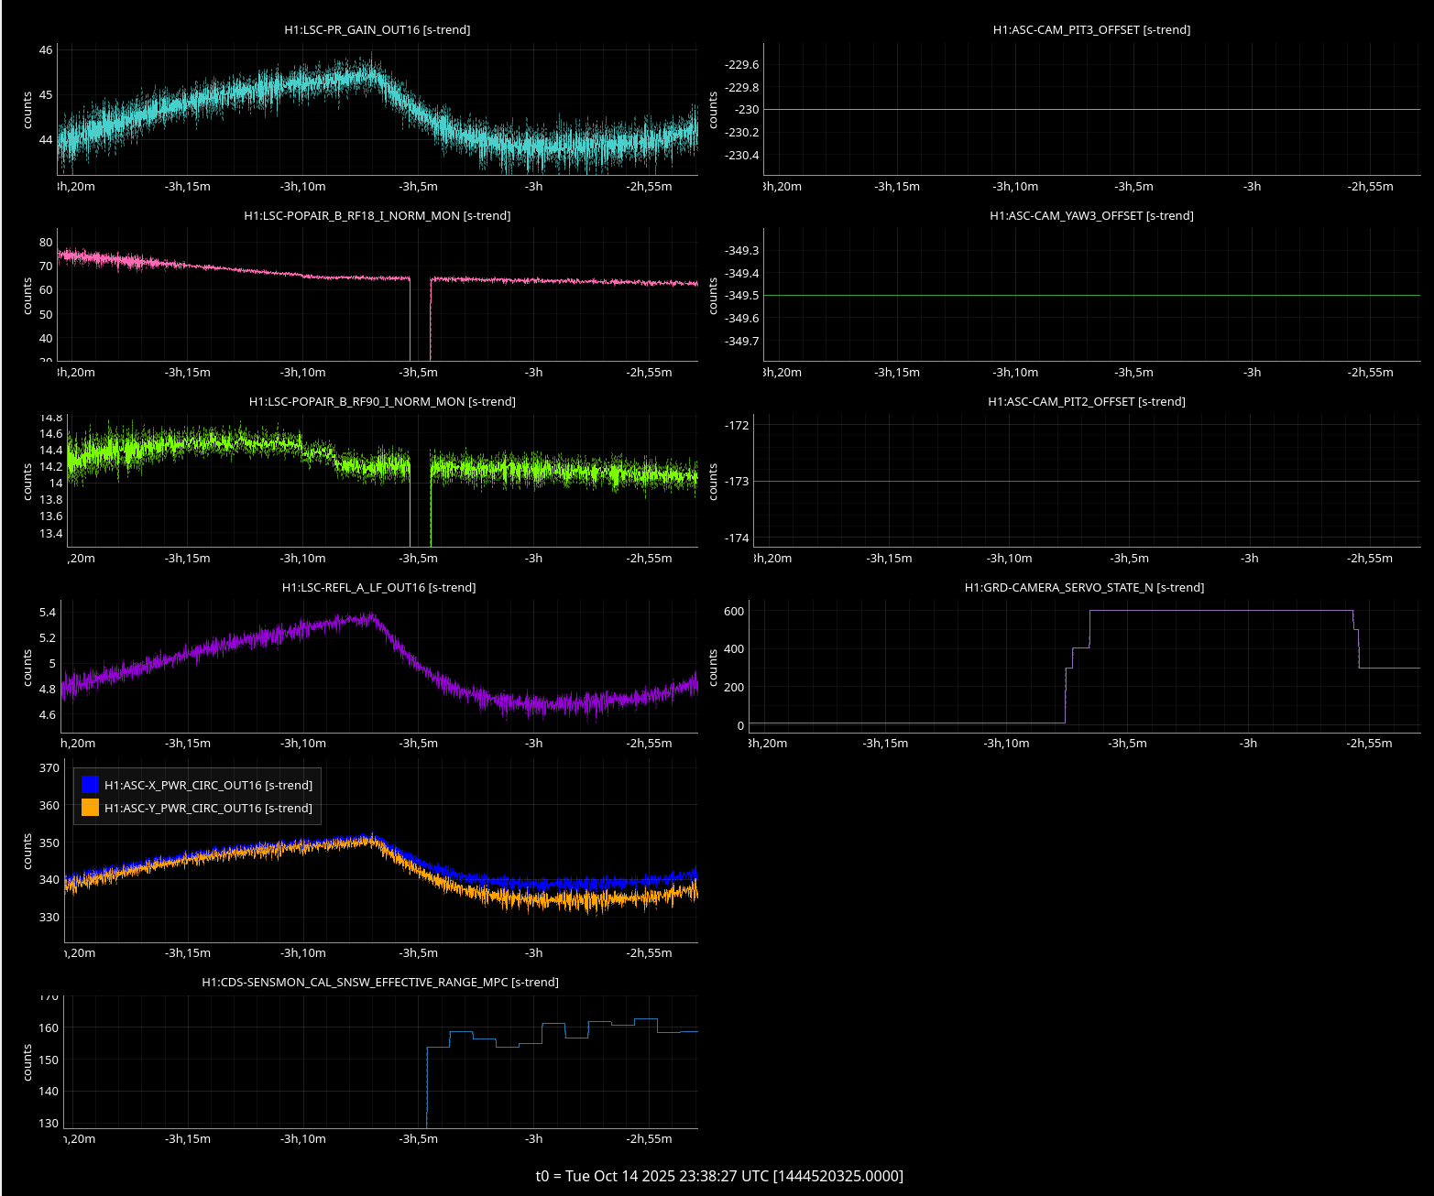Click the H1:ASC-CAM_PIT2_OFFSET plot title
Viewport: 1434px width, 1196px height.
1086,401
